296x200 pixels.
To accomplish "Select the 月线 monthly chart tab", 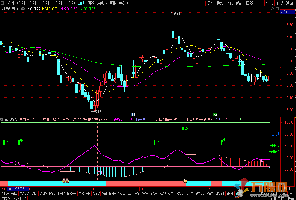I will point(100,3).
